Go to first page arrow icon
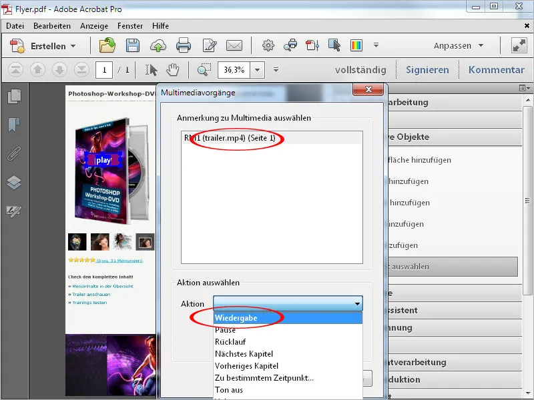 [15, 70]
